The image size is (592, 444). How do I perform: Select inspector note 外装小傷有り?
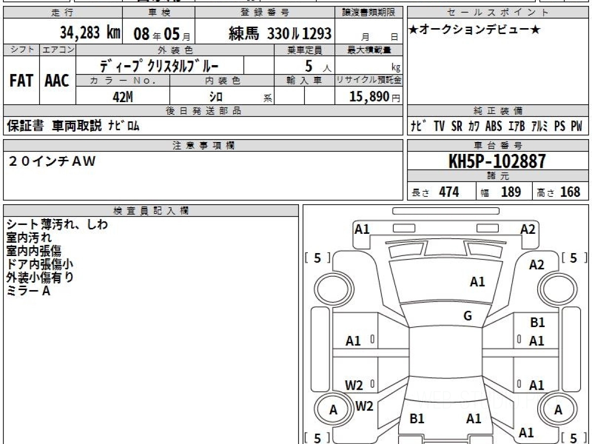(x=40, y=278)
